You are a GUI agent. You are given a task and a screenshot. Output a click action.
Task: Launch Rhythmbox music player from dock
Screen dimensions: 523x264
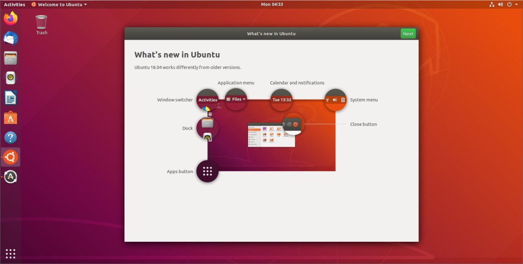(11, 78)
